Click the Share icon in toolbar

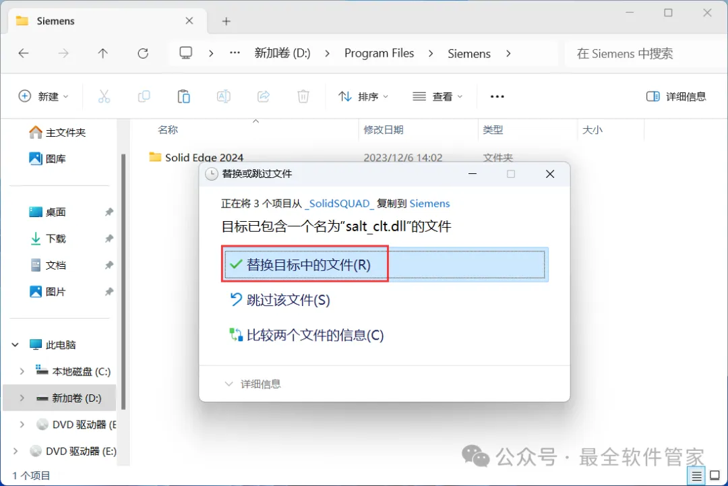pyautogui.click(x=264, y=96)
